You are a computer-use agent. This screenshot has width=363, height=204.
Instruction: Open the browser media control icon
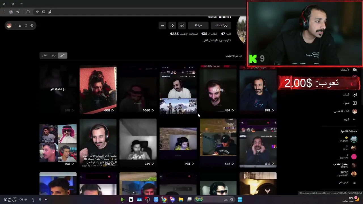[x=18, y=12]
